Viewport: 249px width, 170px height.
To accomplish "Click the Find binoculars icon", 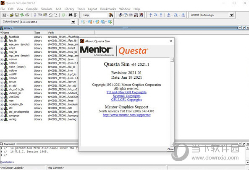I will click(x=71, y=15).
